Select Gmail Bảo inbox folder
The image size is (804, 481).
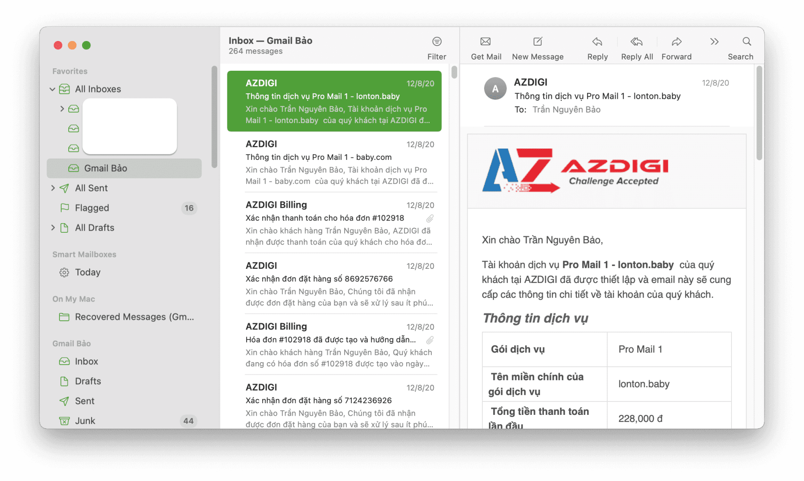click(x=86, y=361)
